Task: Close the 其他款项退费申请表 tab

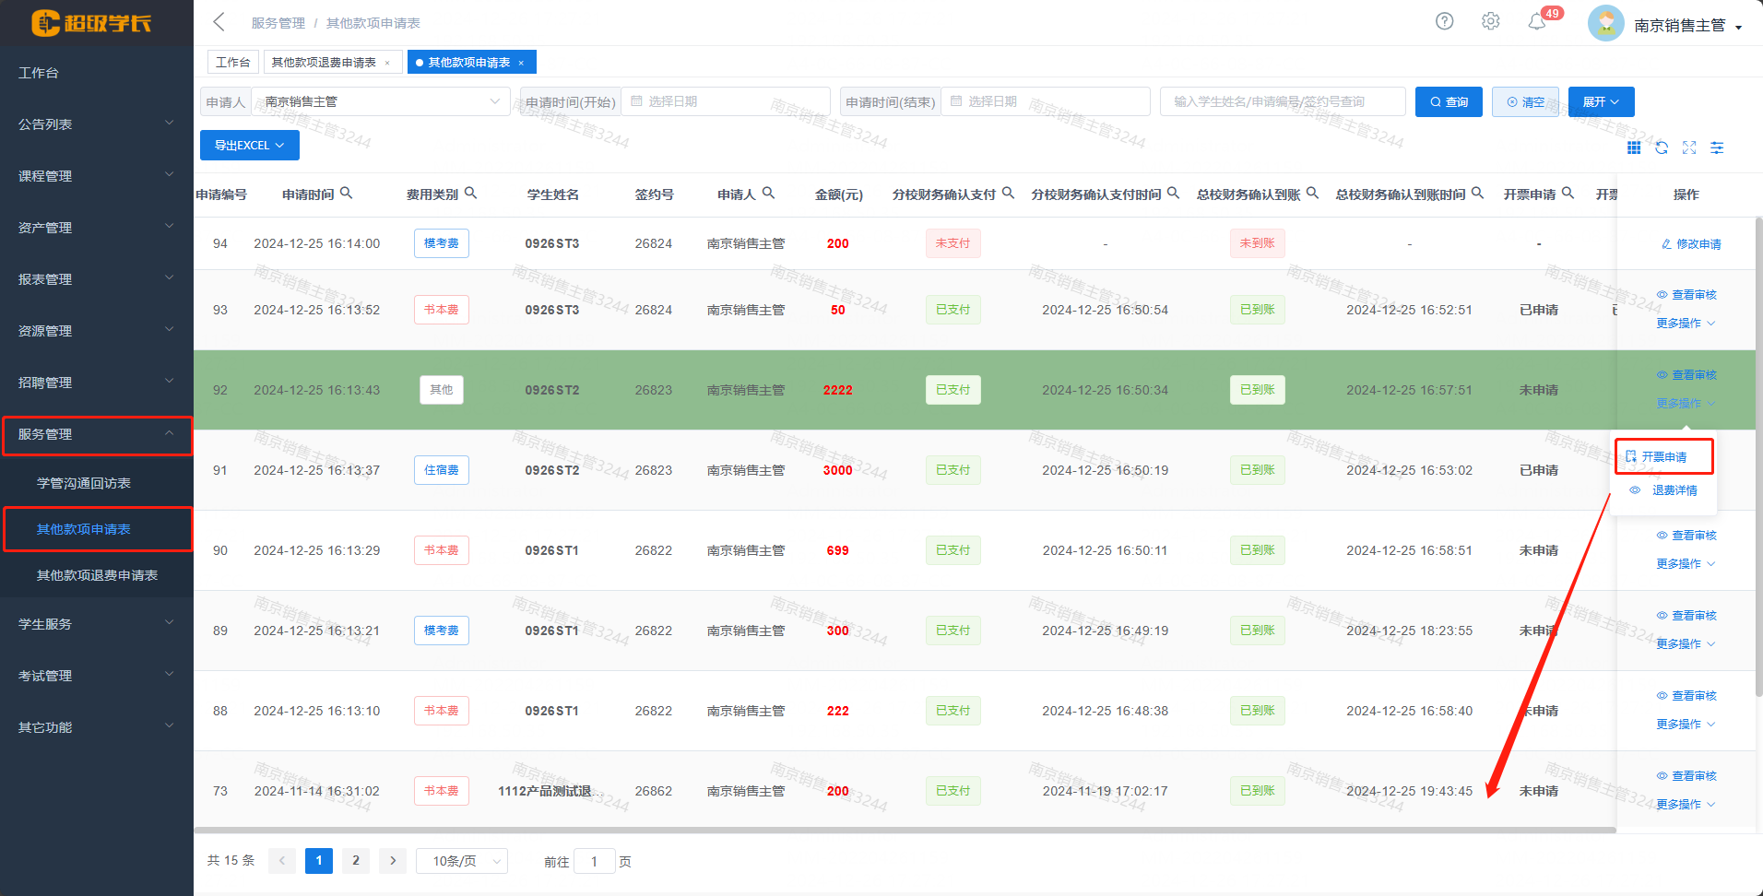Action: pyautogui.click(x=387, y=63)
